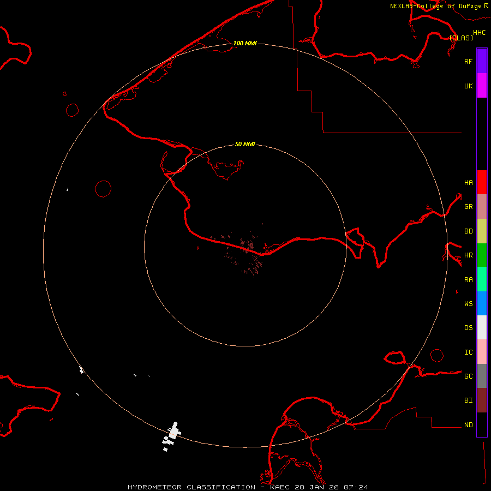
Task: Click the HA red legend swatch
Action: pos(482,182)
